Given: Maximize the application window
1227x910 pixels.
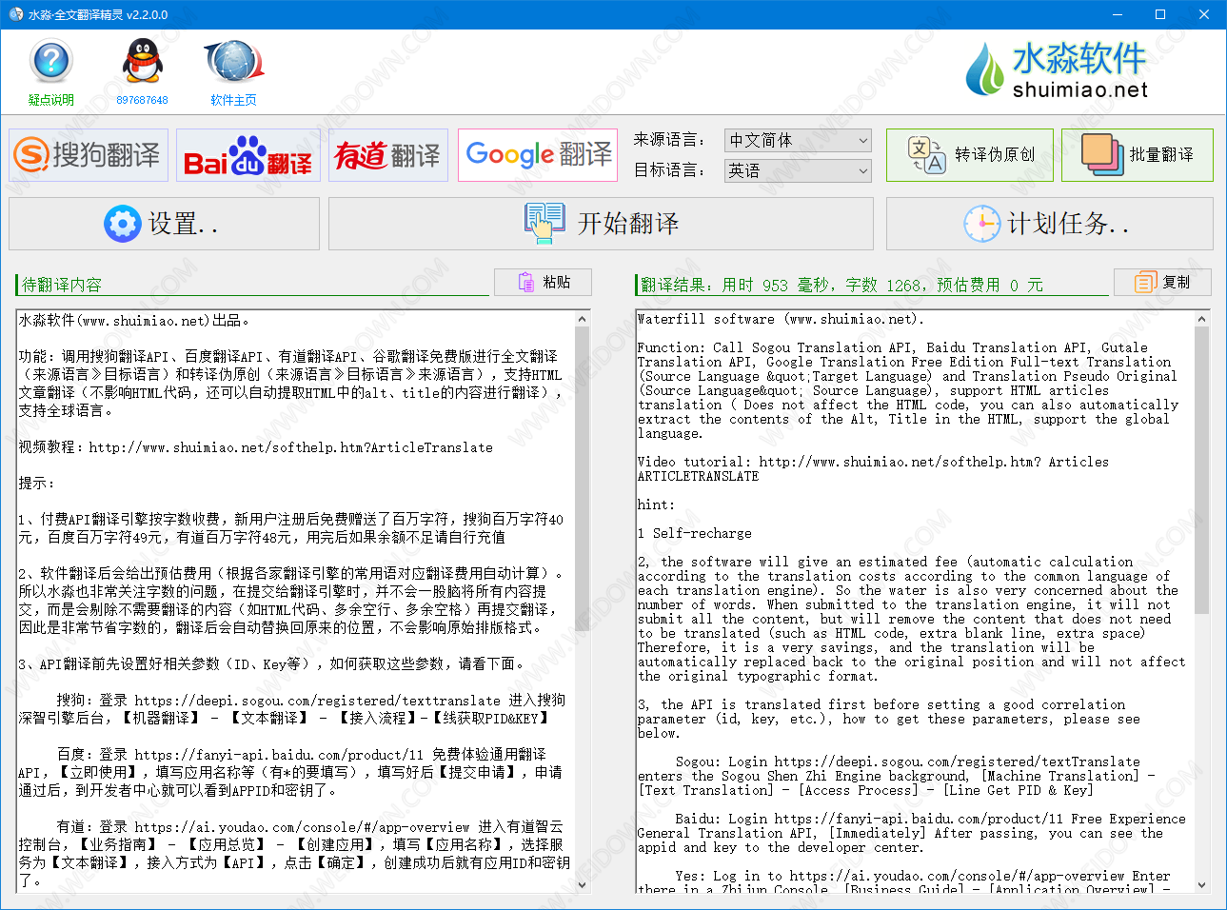Looking at the screenshot, I should click(1160, 14).
